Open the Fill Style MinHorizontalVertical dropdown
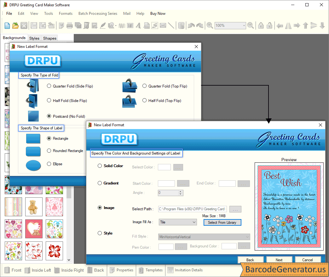Image resolution: width=329 pixels, height=277 pixels. coord(204,237)
